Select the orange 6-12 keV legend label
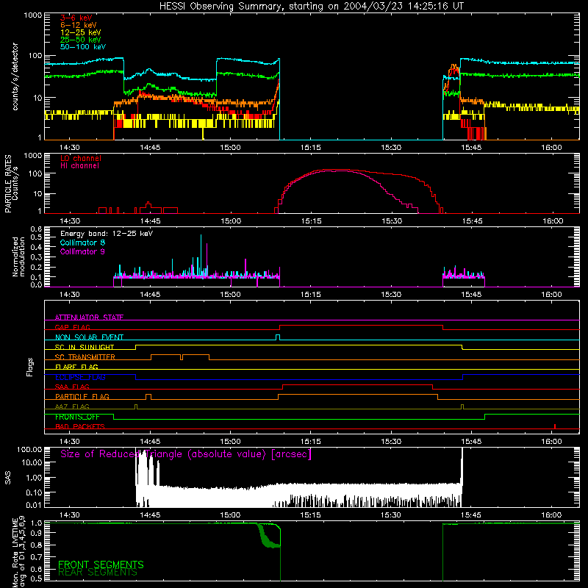The image size is (588, 588). coord(79,25)
